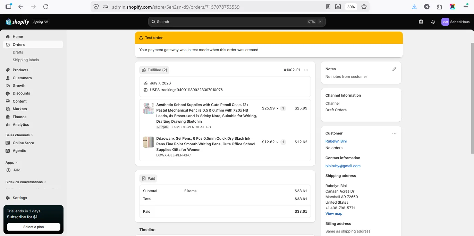Screen dimensions: 474x236
Task: Open SchoolHaus store account menu
Action: click(x=455, y=22)
